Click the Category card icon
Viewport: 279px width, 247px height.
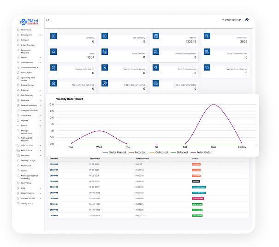pyautogui.click(x=54, y=36)
